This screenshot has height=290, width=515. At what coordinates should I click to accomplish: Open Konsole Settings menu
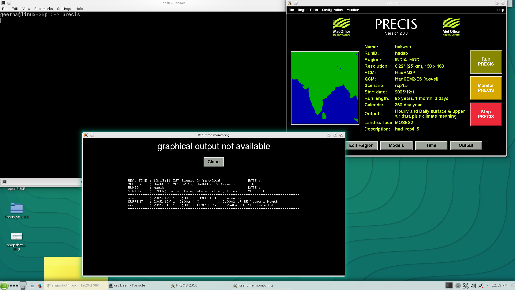64,9
